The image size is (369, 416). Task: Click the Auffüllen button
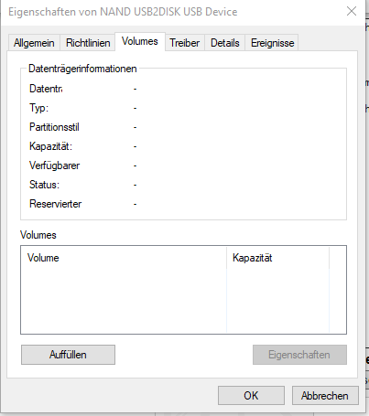click(x=68, y=355)
